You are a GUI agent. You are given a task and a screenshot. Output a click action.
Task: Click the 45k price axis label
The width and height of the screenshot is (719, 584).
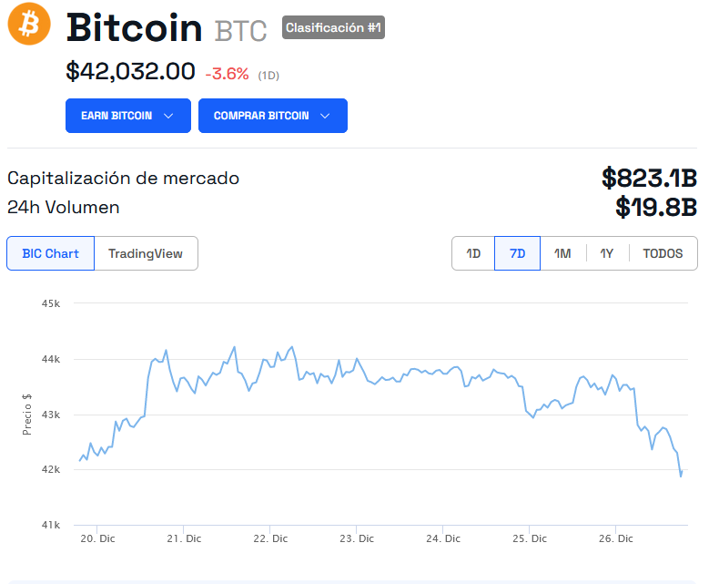click(x=51, y=303)
